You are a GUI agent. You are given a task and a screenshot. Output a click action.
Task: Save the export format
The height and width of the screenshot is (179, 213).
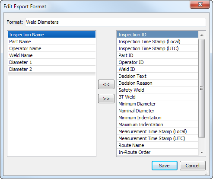[165, 166]
